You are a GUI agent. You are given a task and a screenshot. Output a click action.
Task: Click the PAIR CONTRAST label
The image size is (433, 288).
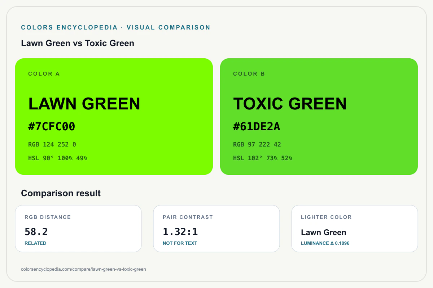point(188,217)
